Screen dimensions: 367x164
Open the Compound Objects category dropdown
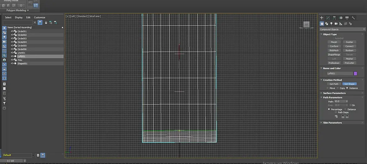click(x=342, y=29)
